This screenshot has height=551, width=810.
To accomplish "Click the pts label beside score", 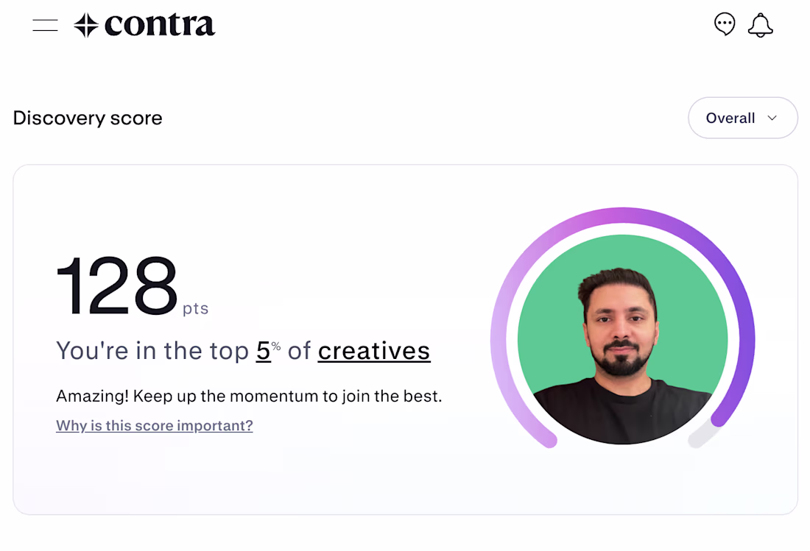I will click(195, 308).
